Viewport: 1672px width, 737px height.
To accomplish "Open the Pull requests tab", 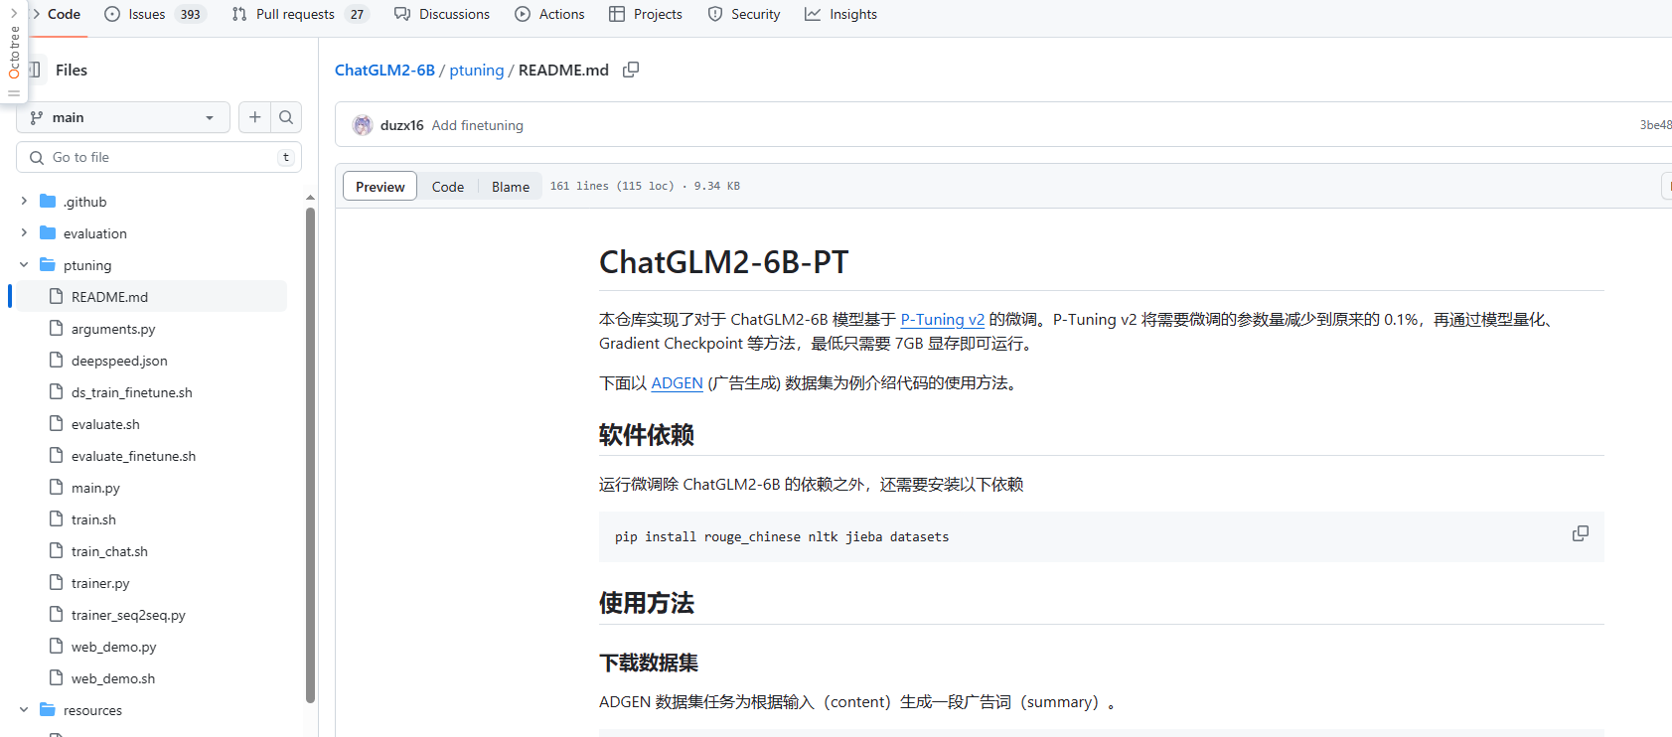I will [300, 14].
